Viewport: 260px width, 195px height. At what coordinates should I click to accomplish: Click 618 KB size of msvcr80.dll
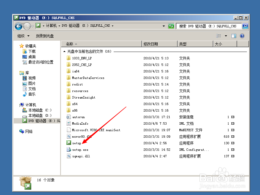229,137
